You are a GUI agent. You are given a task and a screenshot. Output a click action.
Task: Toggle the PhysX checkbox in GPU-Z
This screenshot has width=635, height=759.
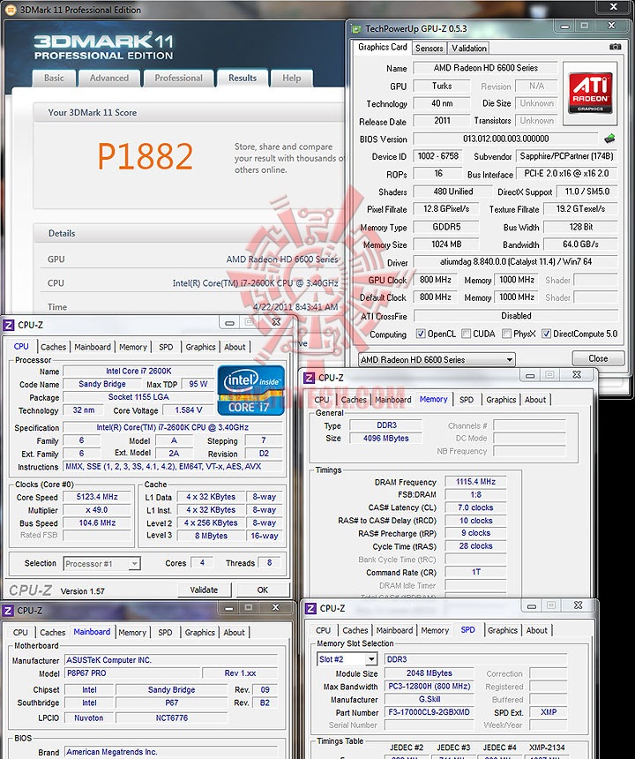point(506,334)
